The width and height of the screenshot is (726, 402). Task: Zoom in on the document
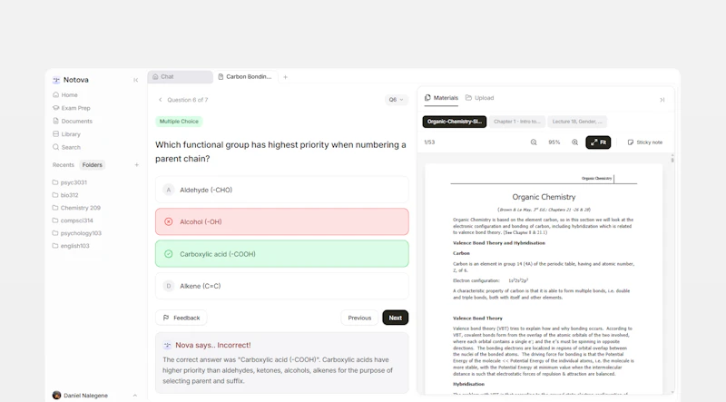pos(574,142)
